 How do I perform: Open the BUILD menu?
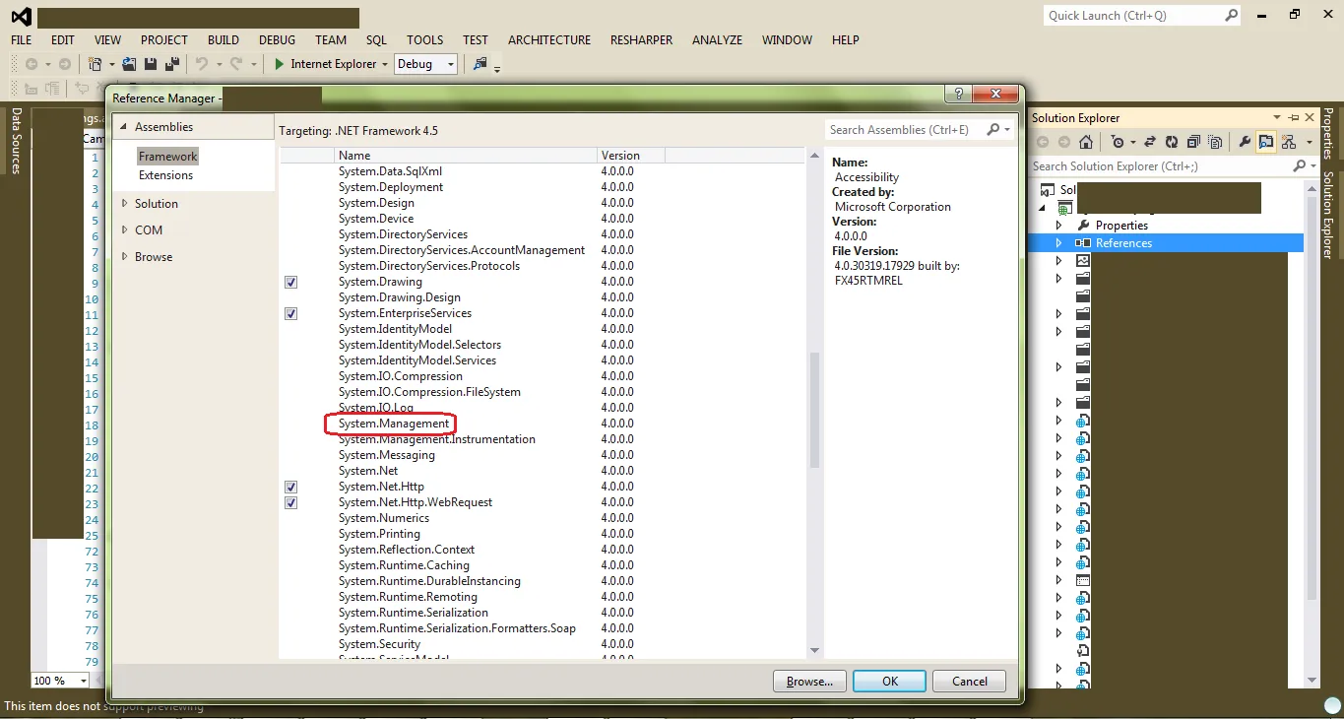[224, 40]
